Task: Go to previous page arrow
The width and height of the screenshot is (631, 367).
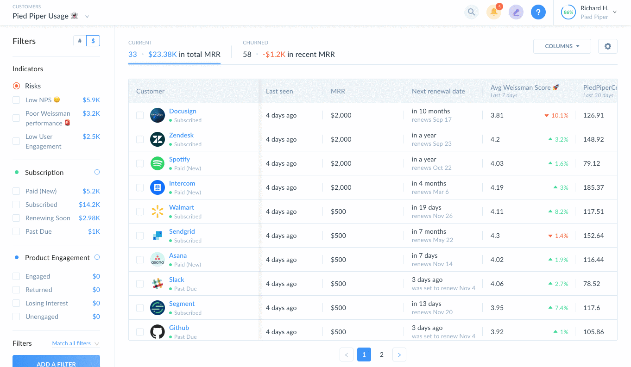Action: [x=347, y=355]
